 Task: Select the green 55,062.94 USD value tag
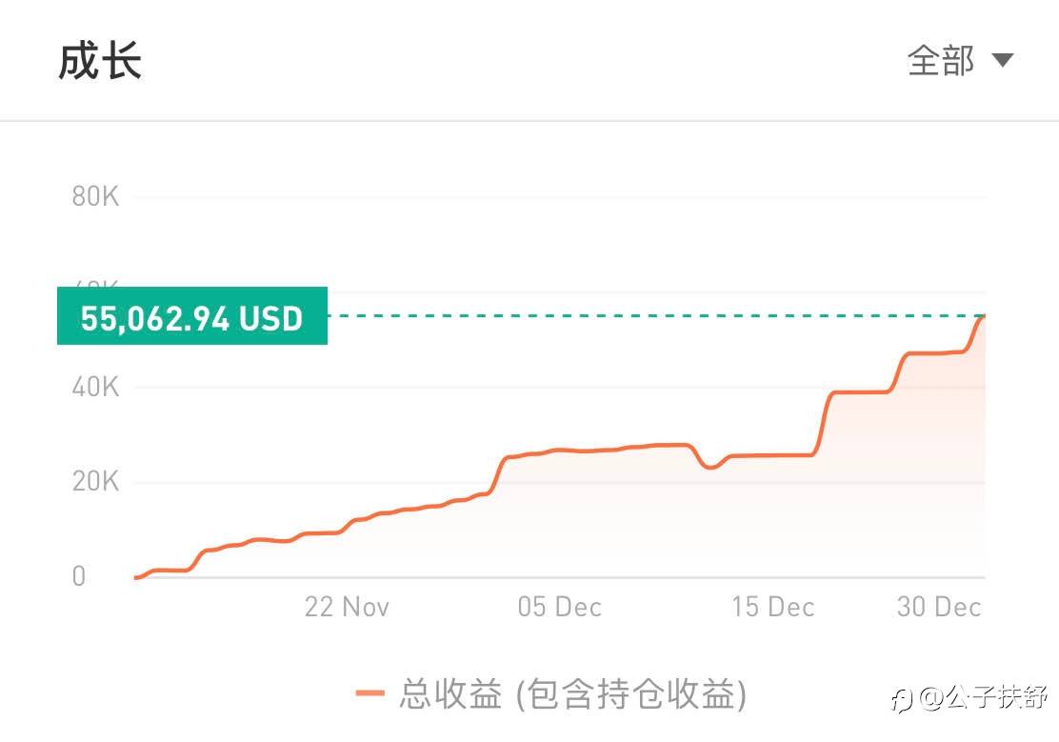click(x=192, y=317)
